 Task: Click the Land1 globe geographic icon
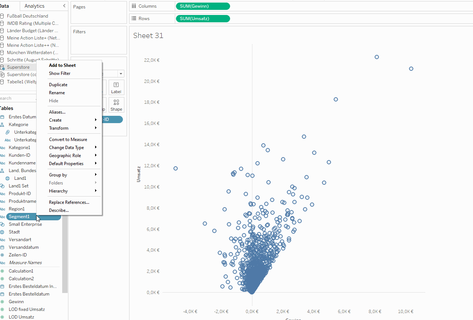(x=7, y=178)
